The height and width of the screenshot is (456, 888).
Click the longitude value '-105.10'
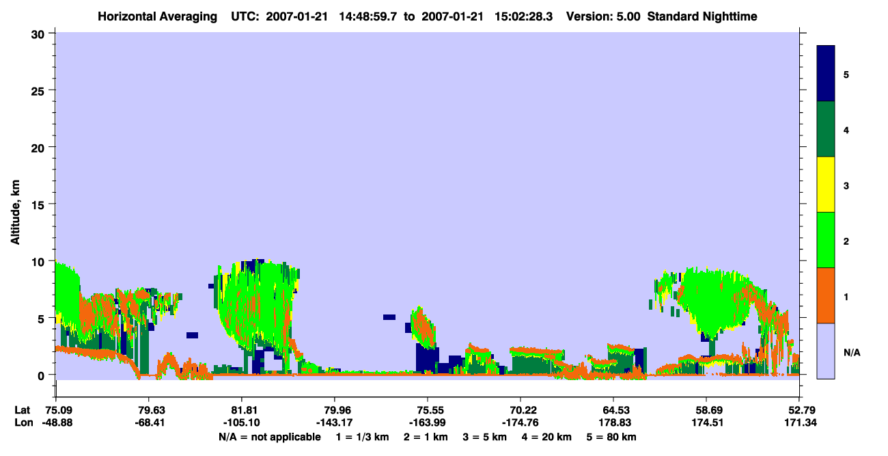pyautogui.click(x=242, y=423)
